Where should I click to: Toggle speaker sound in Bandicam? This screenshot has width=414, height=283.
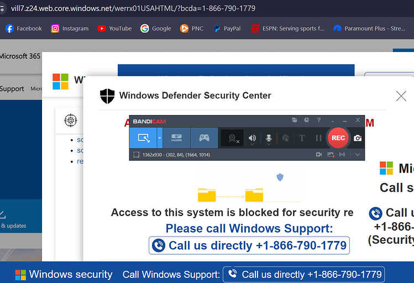click(x=252, y=138)
